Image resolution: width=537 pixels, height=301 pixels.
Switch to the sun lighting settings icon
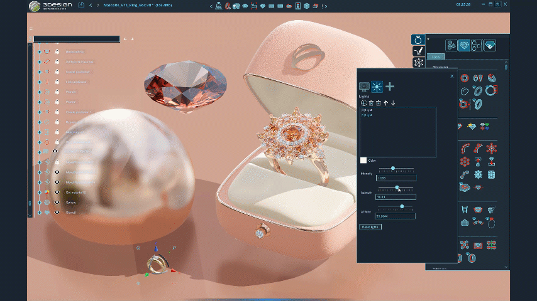click(x=377, y=87)
